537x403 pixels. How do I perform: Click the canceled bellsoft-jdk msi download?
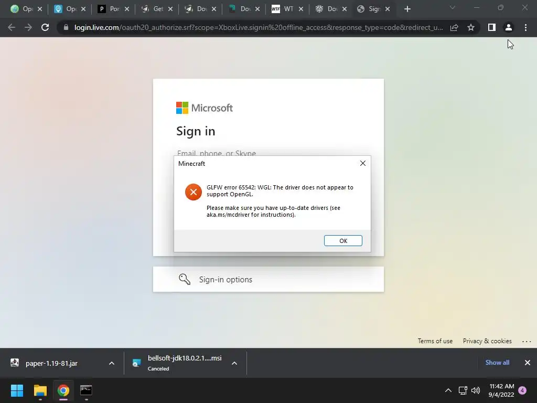pyautogui.click(x=185, y=363)
